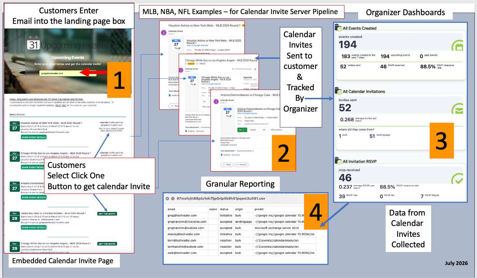Click the 46 rsvp received large value

tap(345, 177)
